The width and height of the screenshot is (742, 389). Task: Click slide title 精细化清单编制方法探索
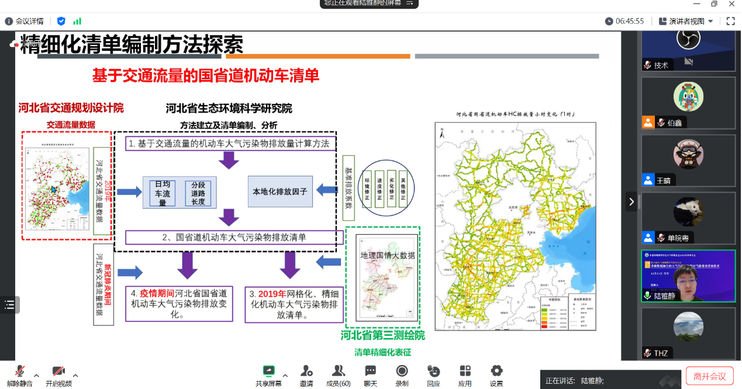coord(132,44)
